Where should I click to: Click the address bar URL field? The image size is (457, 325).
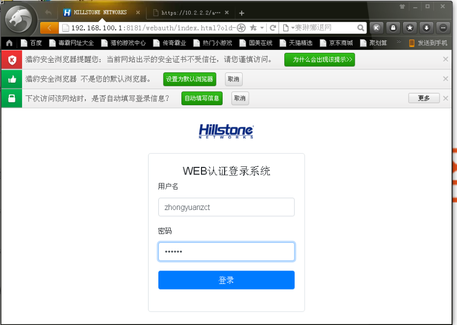click(152, 28)
